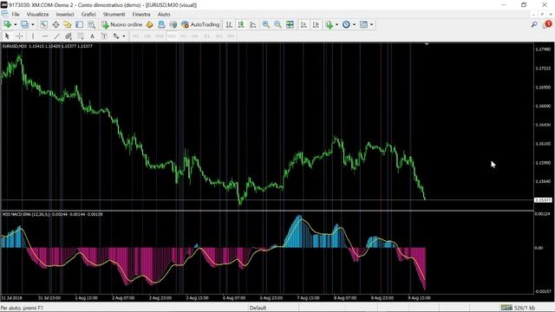
Task: Toggle the Navigator panel star-folder icon
Action: [x=68, y=24]
